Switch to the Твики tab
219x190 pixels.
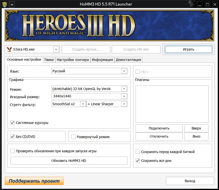[49, 60]
